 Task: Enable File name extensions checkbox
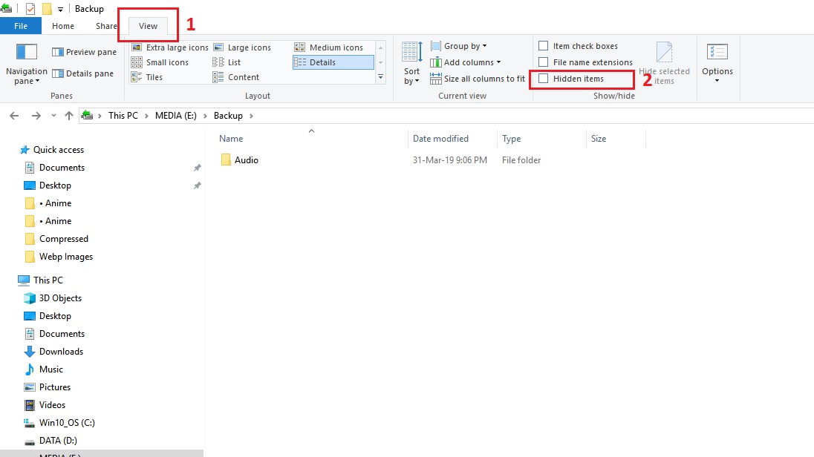[544, 62]
